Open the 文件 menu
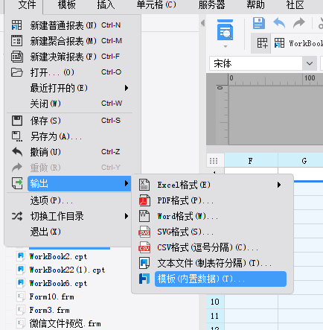The width and height of the screenshot is (323, 330). click(27, 5)
